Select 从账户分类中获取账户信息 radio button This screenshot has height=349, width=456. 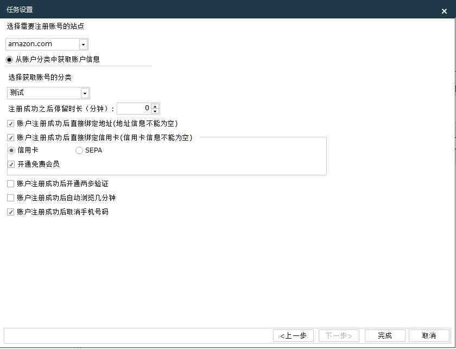[x=9, y=60]
